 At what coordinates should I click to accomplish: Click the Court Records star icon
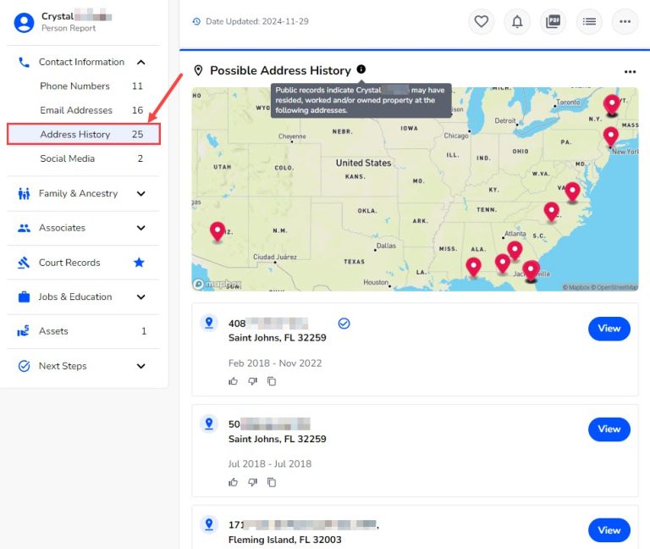click(x=140, y=263)
